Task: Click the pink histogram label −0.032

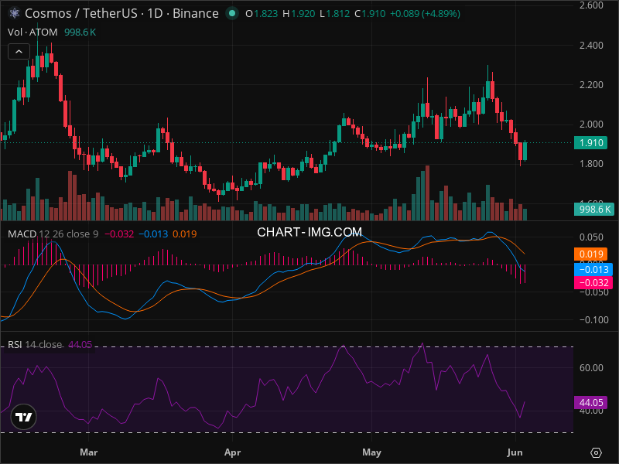Action: (x=593, y=283)
